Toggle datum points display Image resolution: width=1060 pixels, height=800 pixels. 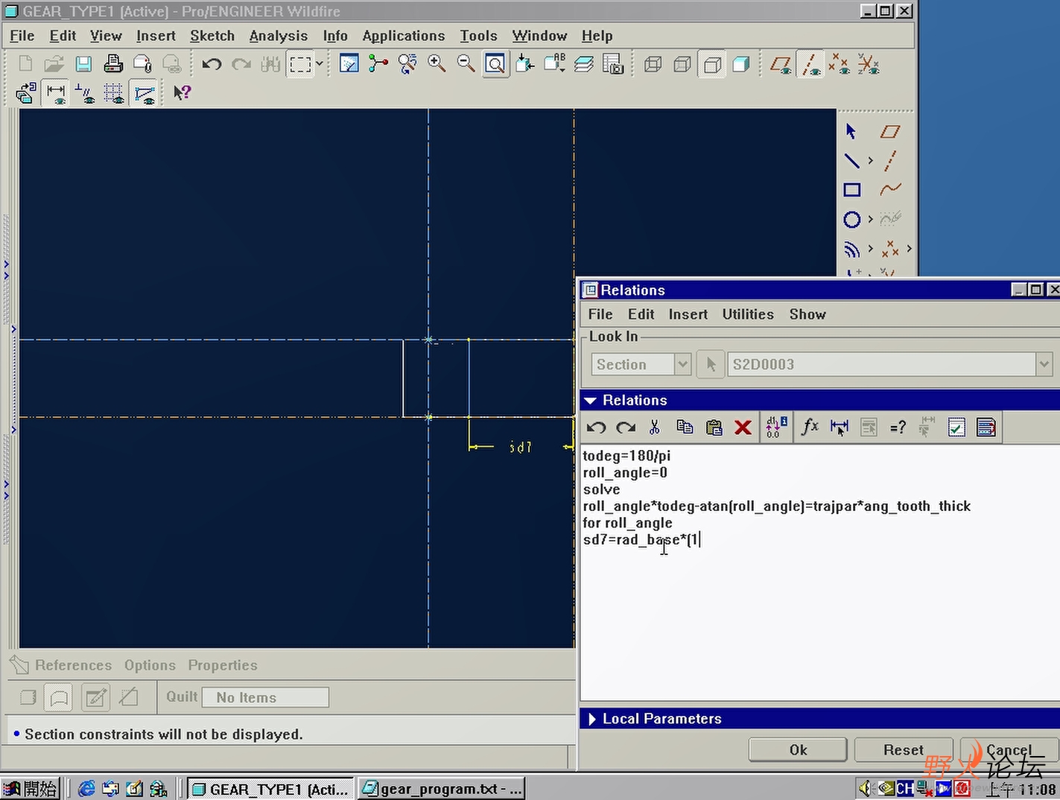coord(840,64)
